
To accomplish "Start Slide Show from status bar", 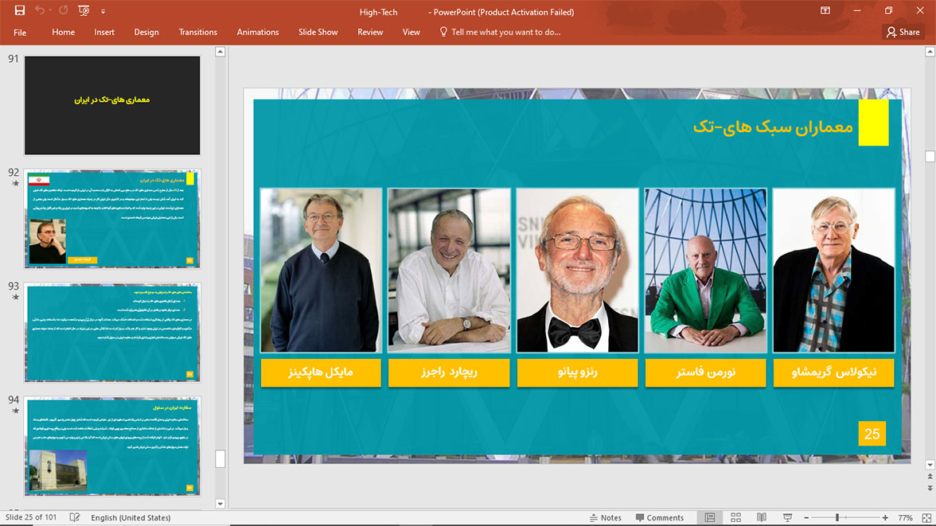I will pos(787,517).
